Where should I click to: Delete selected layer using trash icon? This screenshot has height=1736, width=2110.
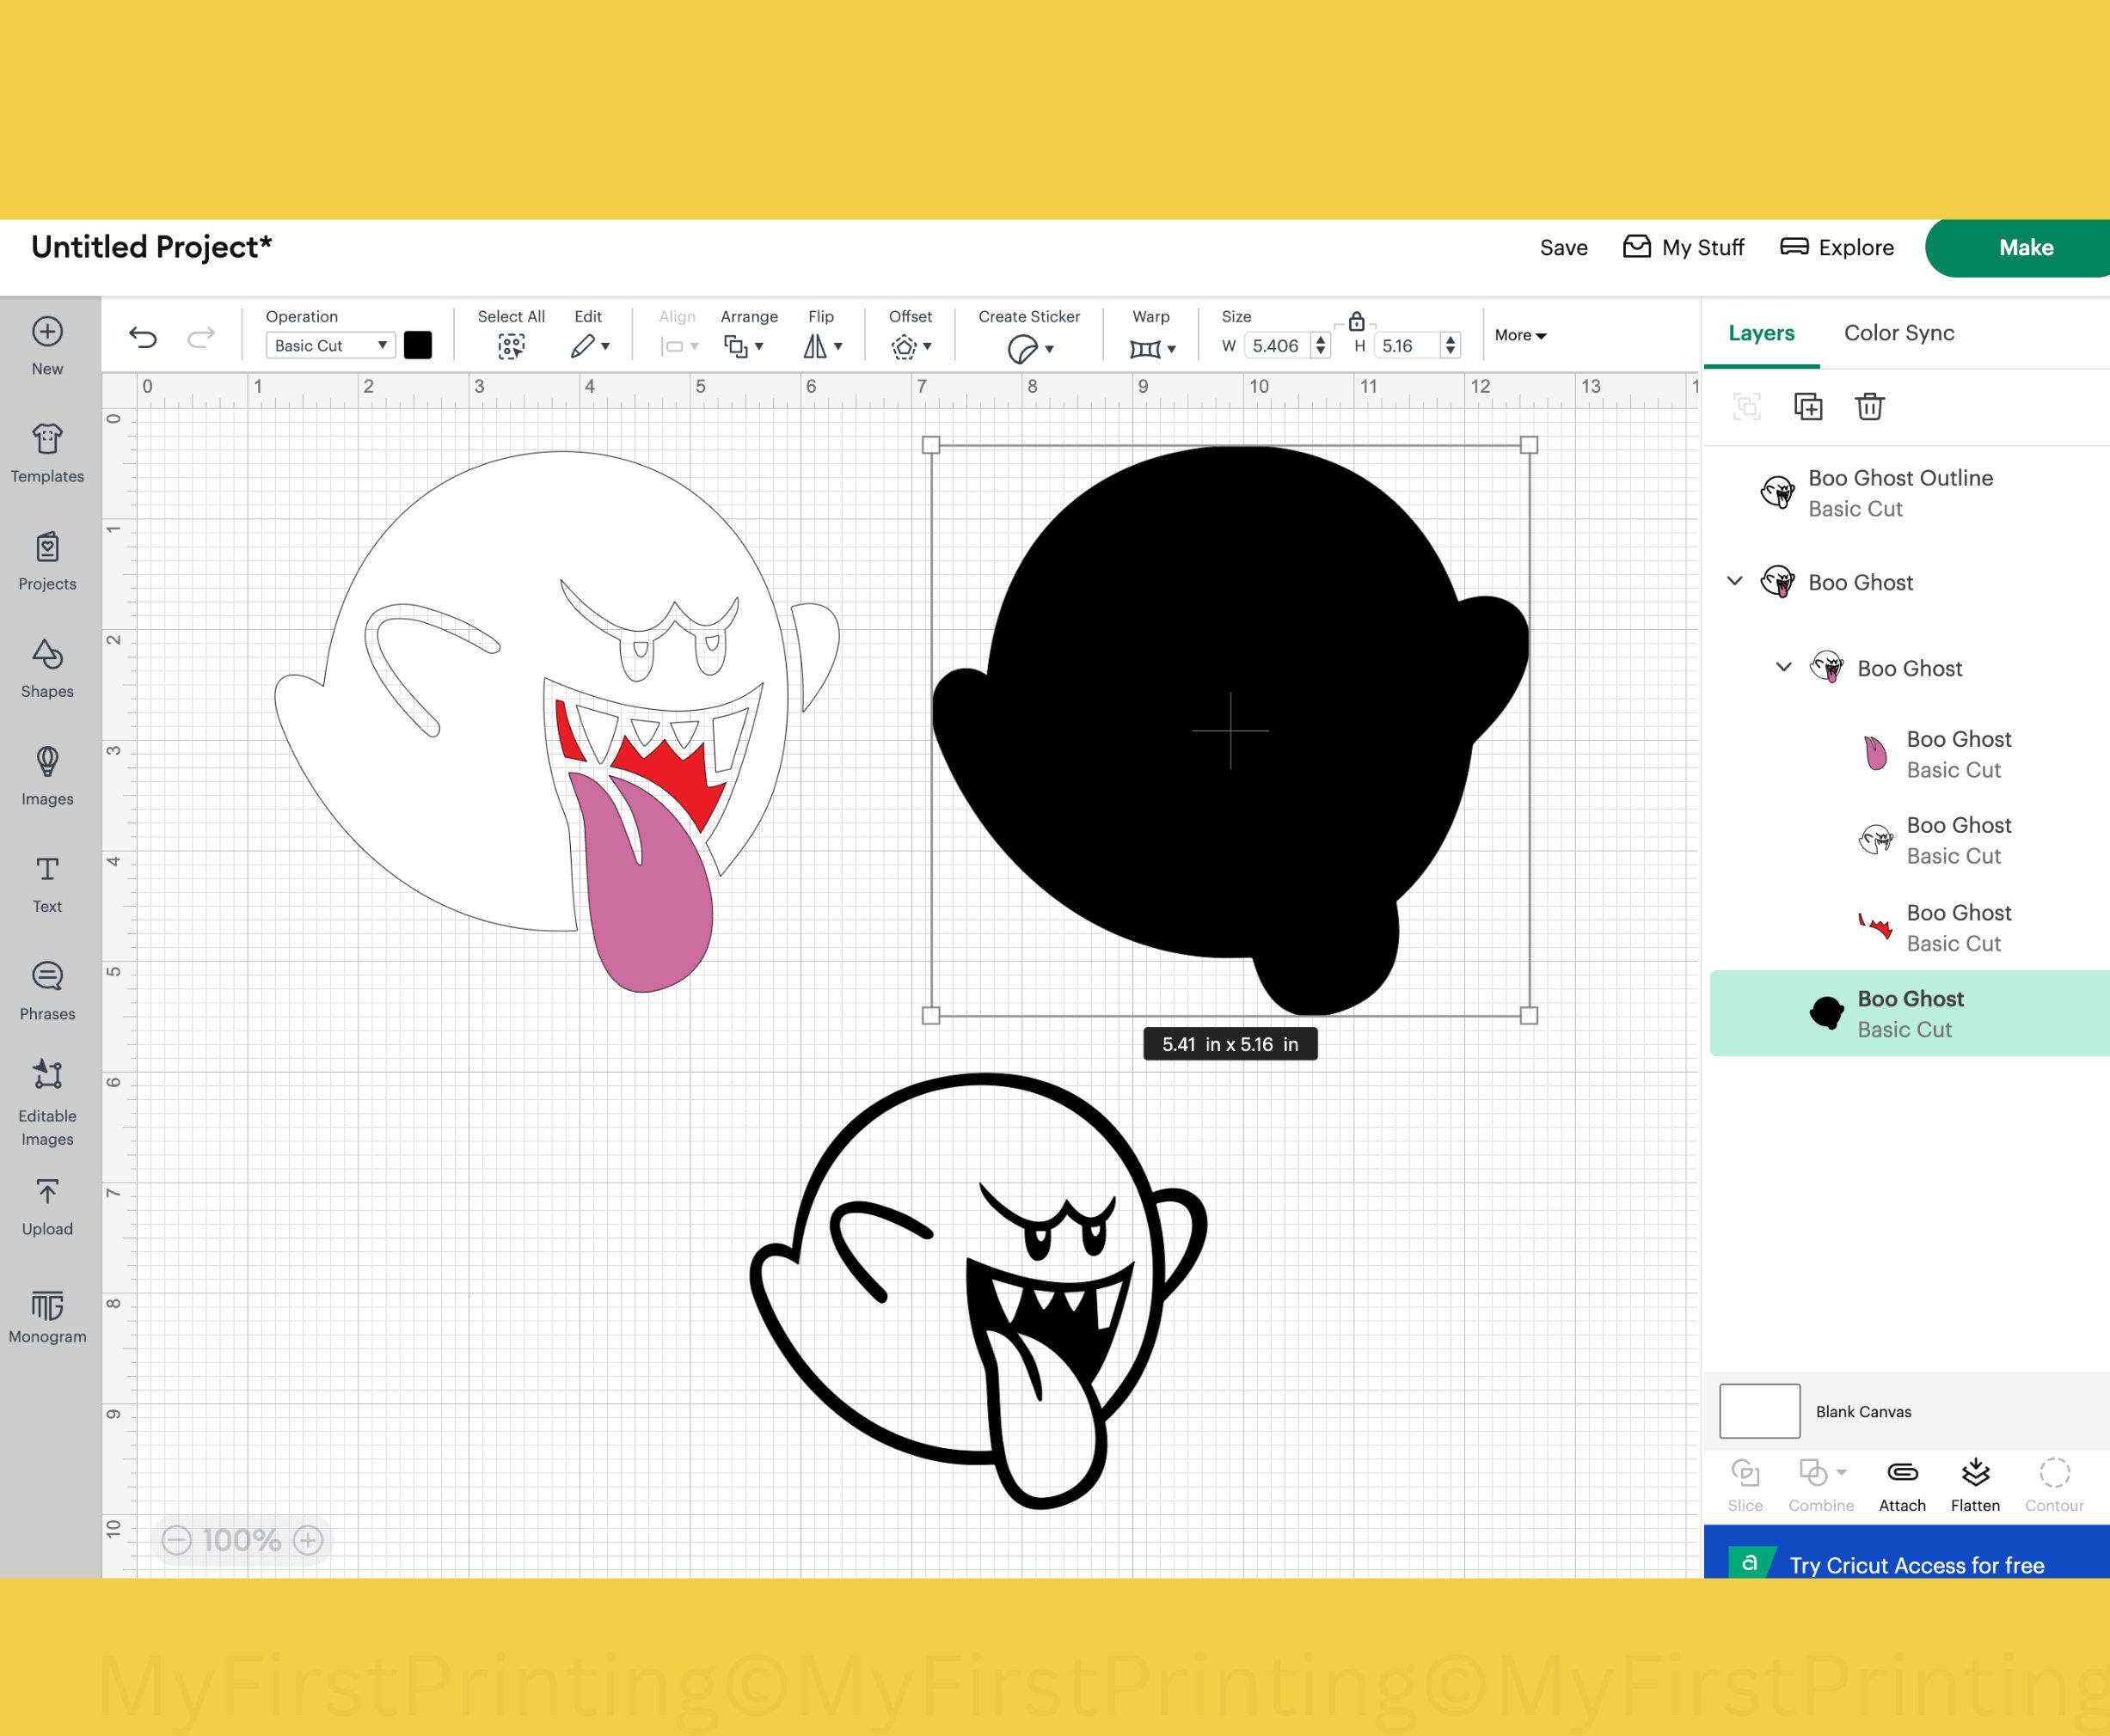pos(1869,407)
